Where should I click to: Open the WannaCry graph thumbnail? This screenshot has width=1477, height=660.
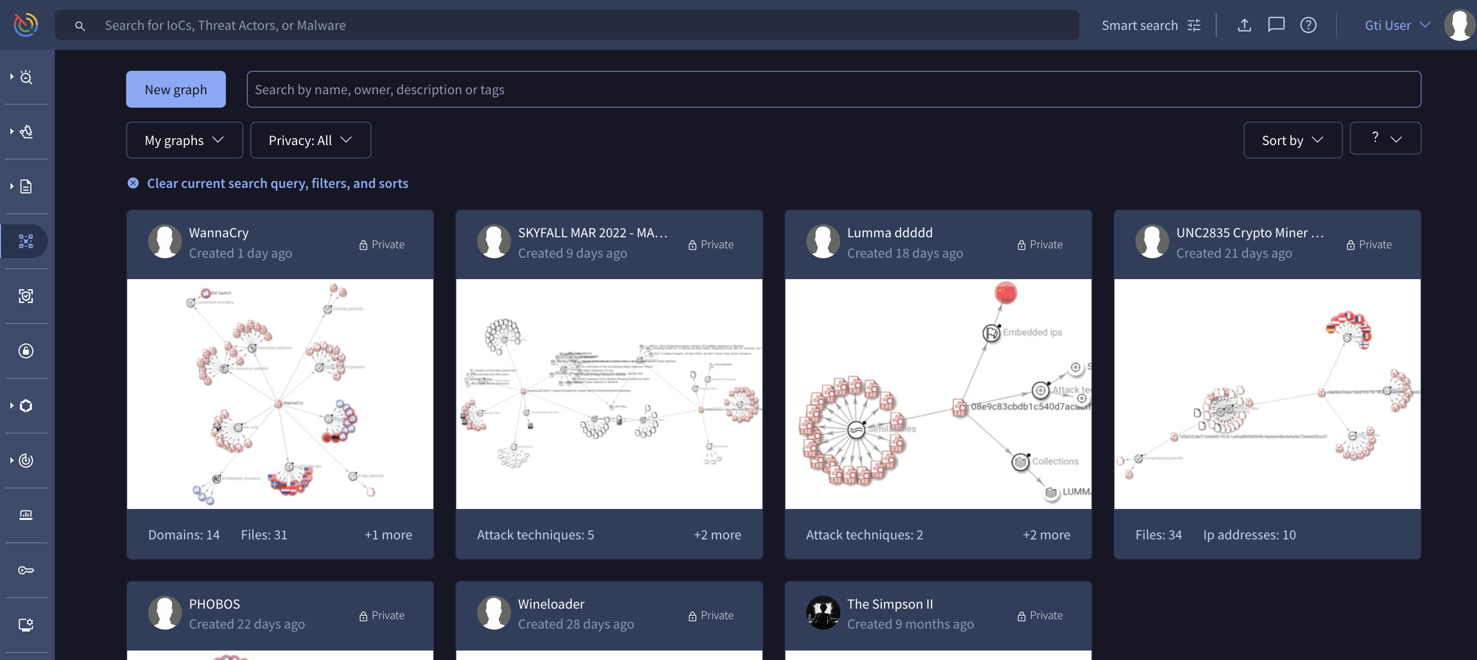click(280, 394)
